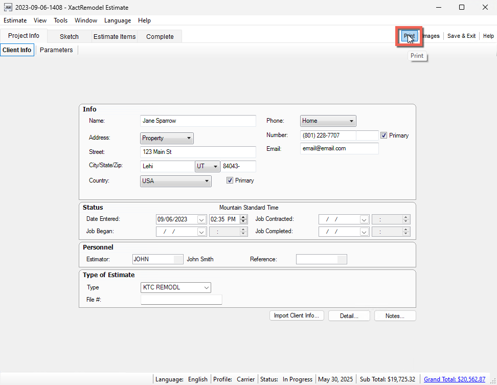Open the Date Entered calendar dropdown
This screenshot has width=497, height=385.
[x=201, y=219]
